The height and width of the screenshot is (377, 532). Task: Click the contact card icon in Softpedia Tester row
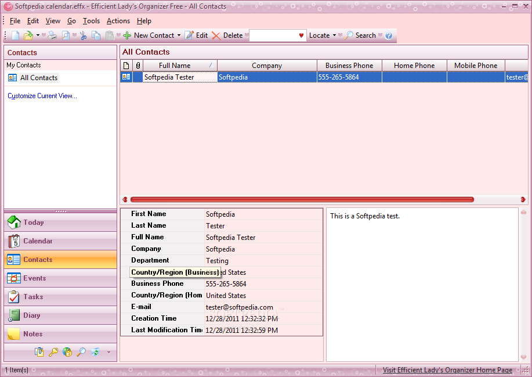[x=126, y=77]
